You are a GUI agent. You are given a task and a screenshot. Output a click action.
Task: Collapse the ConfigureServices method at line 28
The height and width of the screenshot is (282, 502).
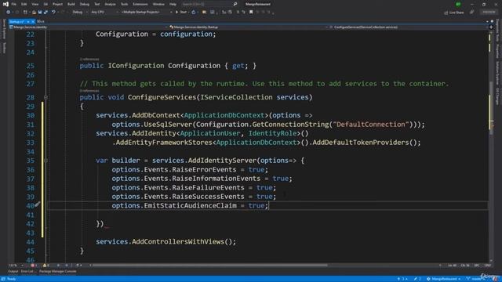(x=45, y=97)
